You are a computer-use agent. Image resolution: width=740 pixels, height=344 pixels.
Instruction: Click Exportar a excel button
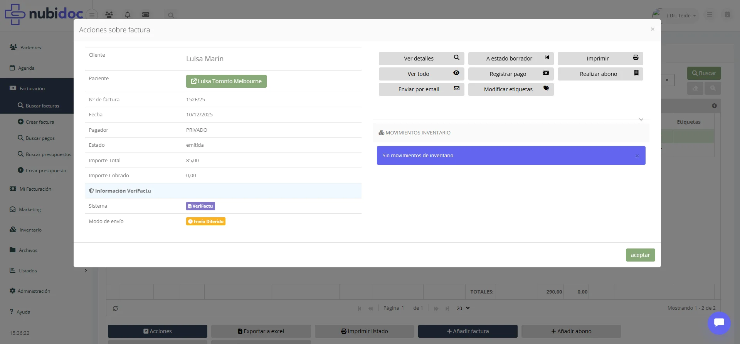[261, 331]
